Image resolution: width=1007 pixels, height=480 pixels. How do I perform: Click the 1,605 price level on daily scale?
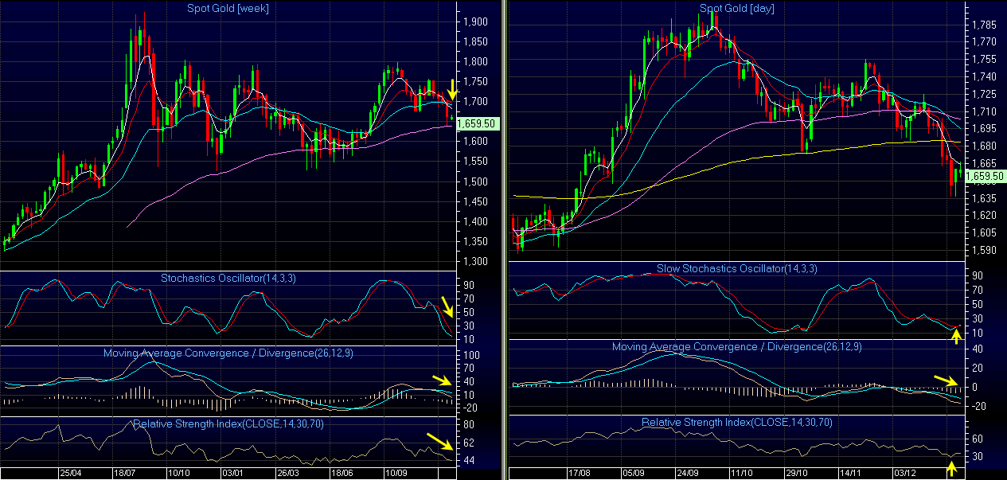pos(984,232)
